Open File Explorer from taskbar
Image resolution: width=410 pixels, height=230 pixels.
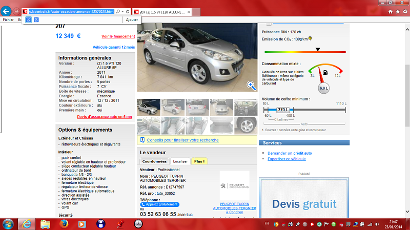pyautogui.click(x=45, y=224)
